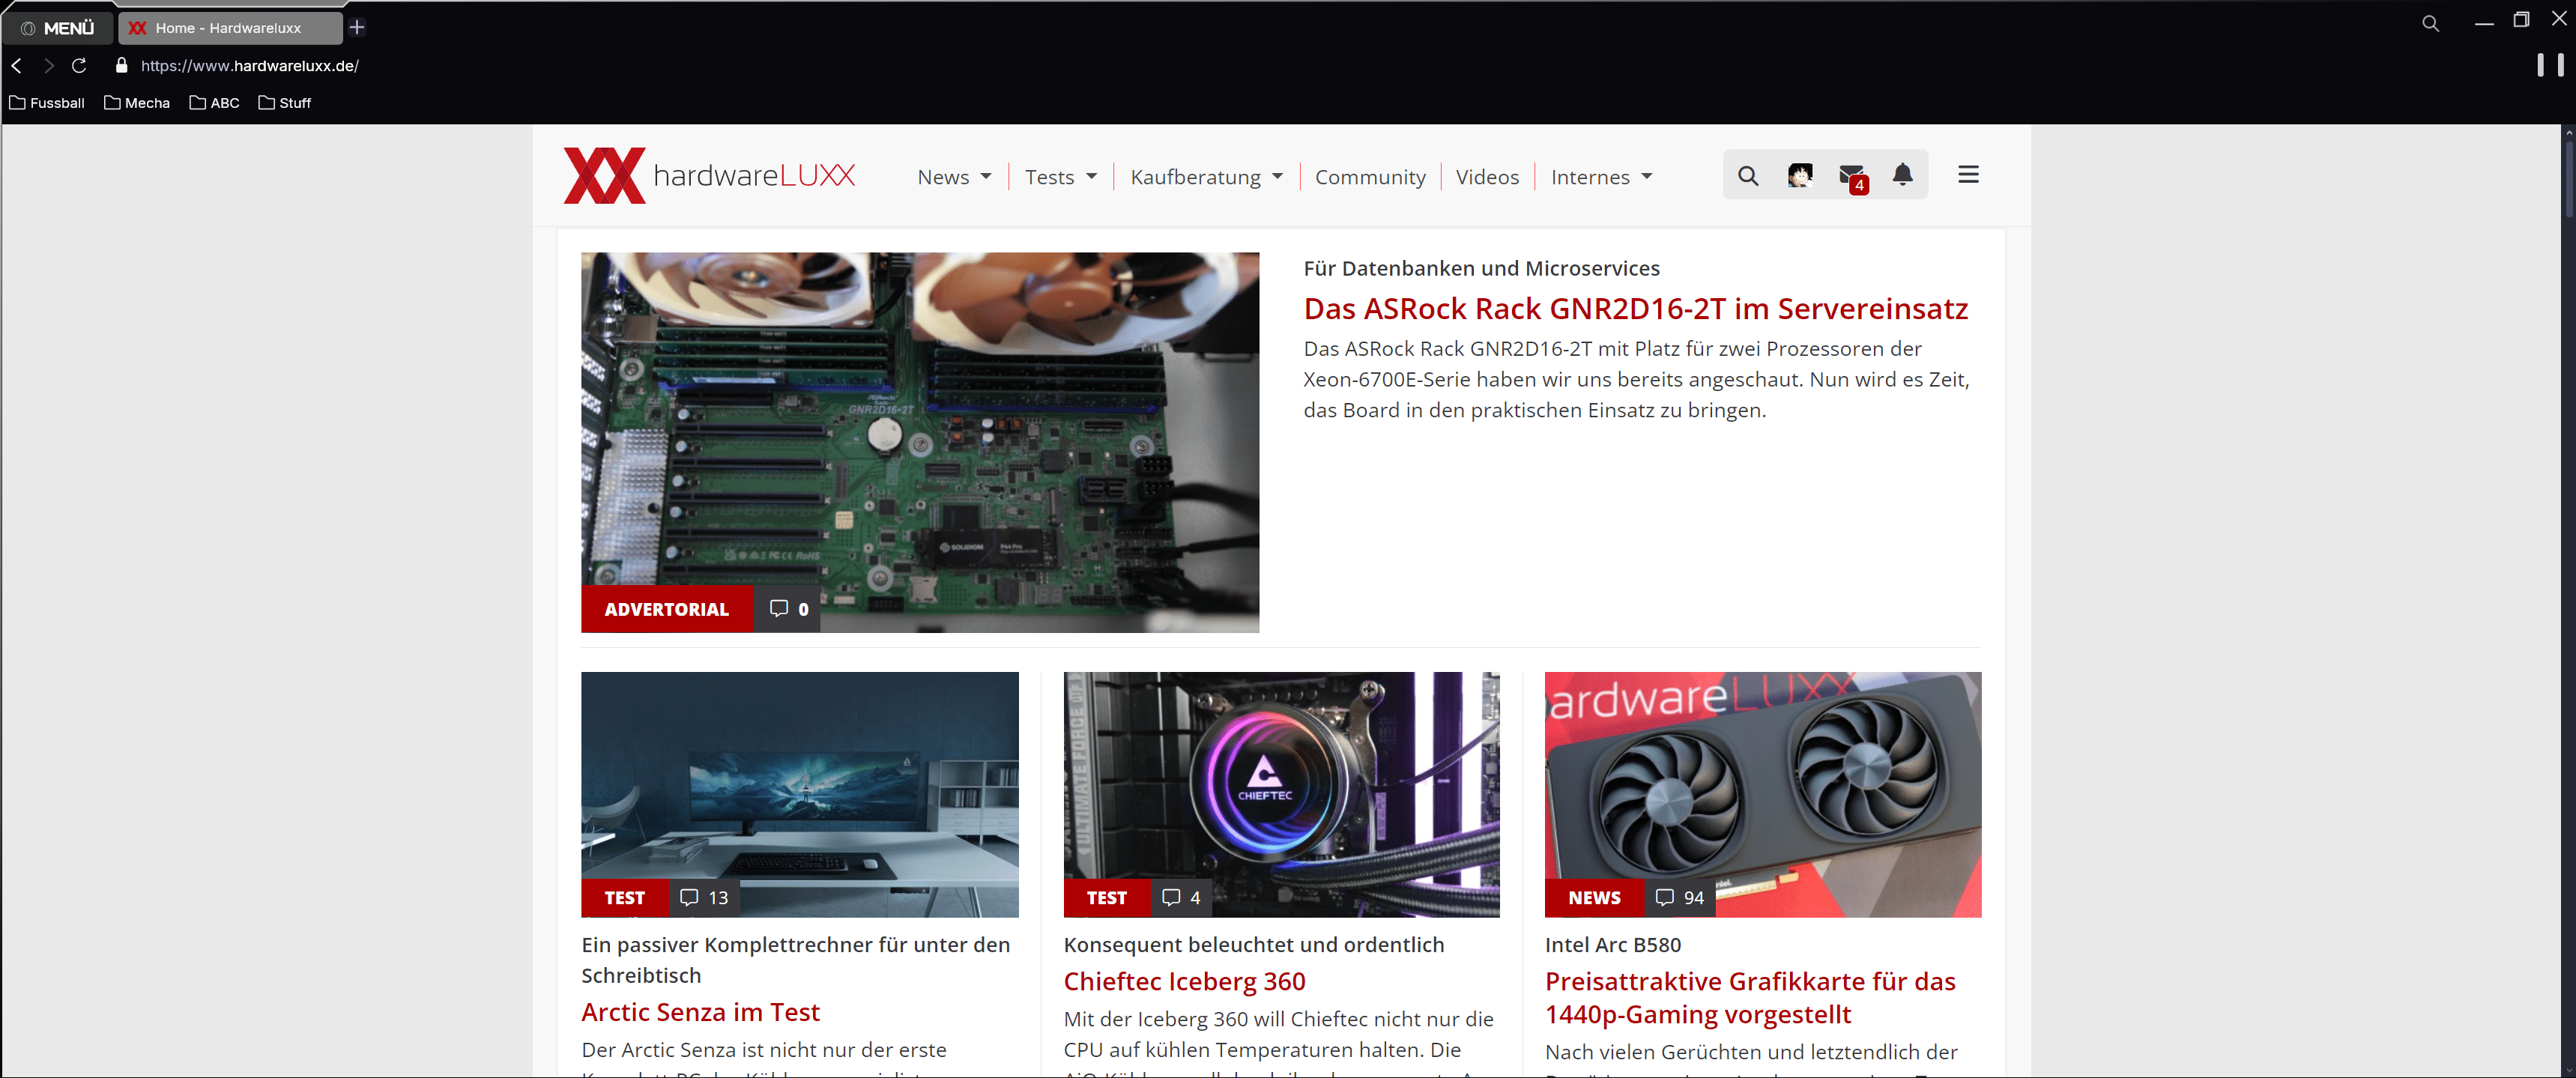Open the 13 comments icon on Arctic Senza
2576x1078 pixels.
point(704,898)
